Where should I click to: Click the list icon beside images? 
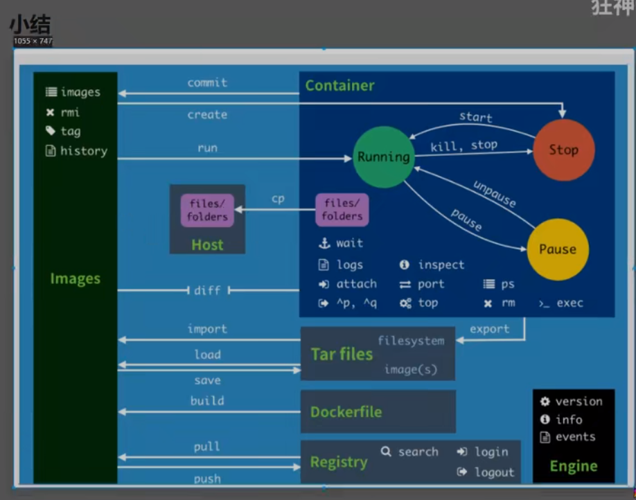[51, 92]
